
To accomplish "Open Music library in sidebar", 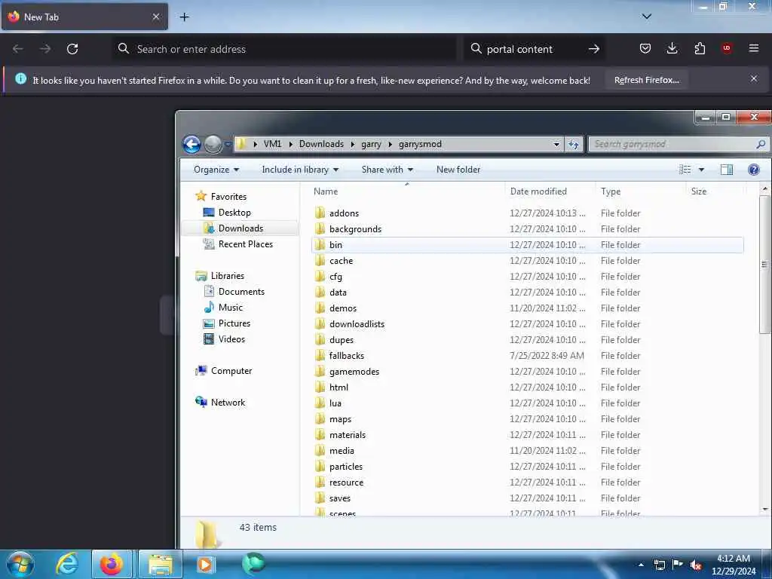I will pyautogui.click(x=231, y=308).
